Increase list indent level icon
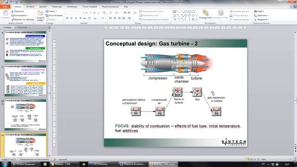Image resolution: width=297 pixels, height=167 pixels. 129,13
